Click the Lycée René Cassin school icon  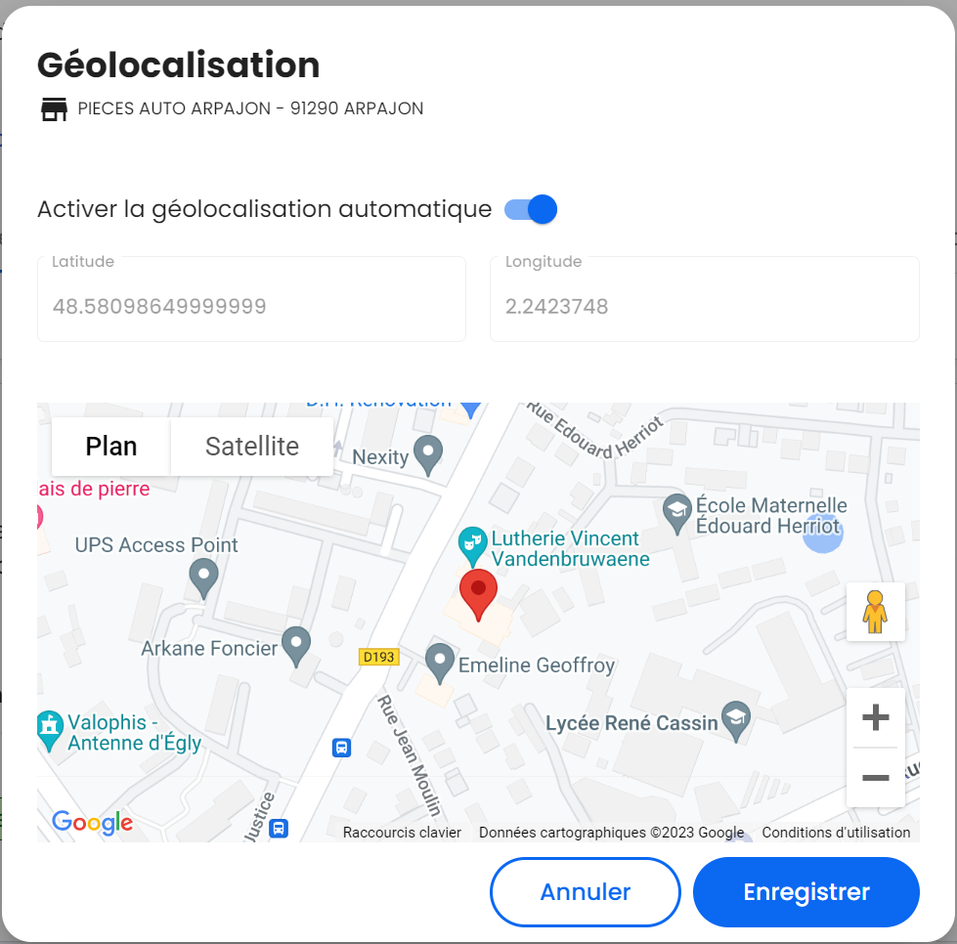pos(736,721)
